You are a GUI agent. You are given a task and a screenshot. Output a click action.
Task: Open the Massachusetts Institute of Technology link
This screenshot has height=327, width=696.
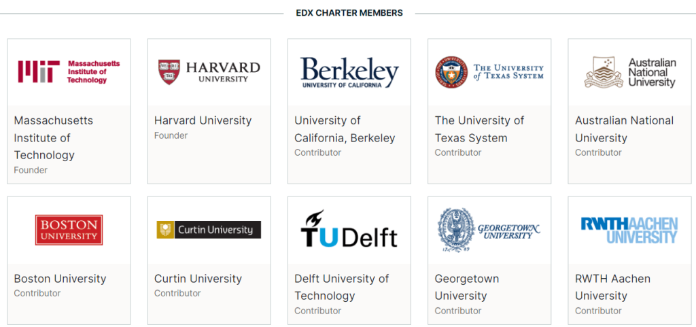pos(53,138)
